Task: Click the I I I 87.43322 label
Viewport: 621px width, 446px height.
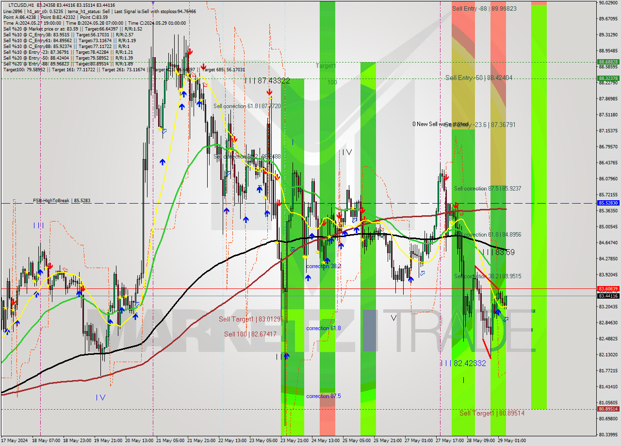Action: pos(267,81)
